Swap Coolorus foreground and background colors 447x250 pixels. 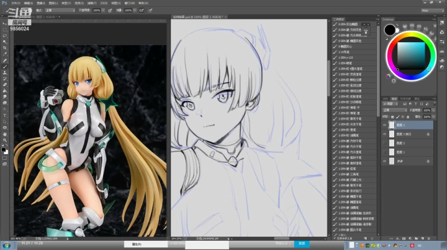[x=397, y=25]
